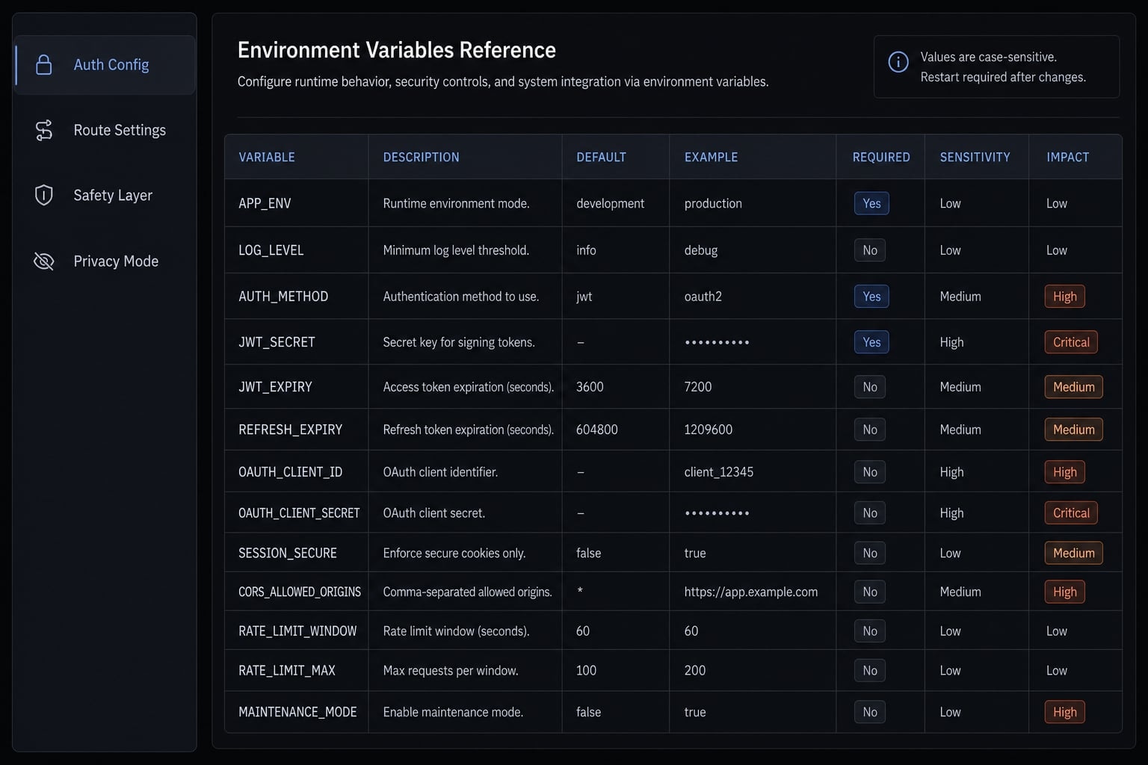Click the client_12345 example value

click(719, 472)
